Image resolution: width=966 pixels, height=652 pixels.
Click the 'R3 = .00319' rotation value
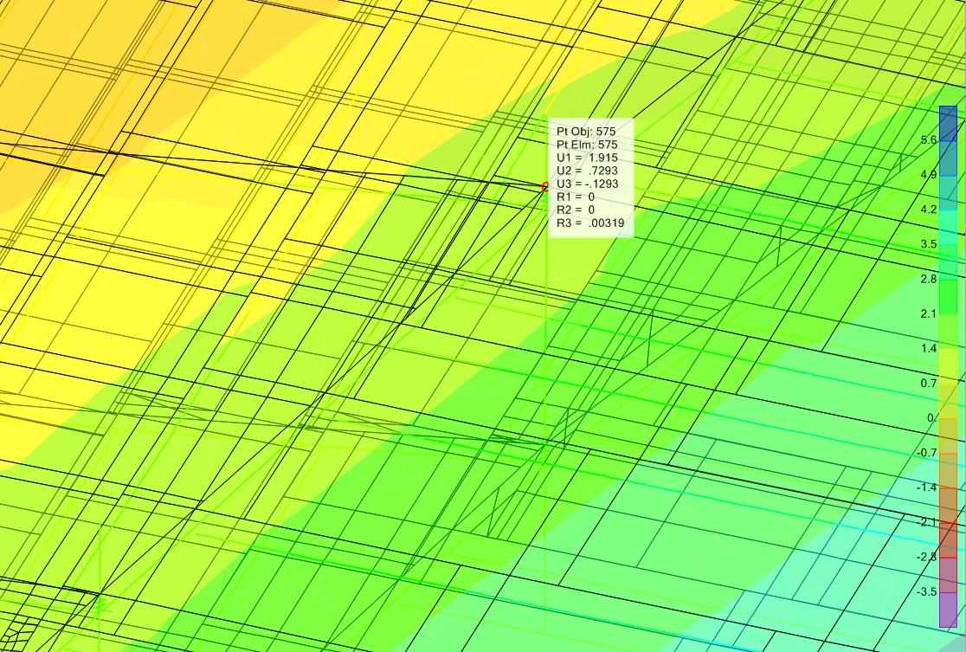pos(590,223)
